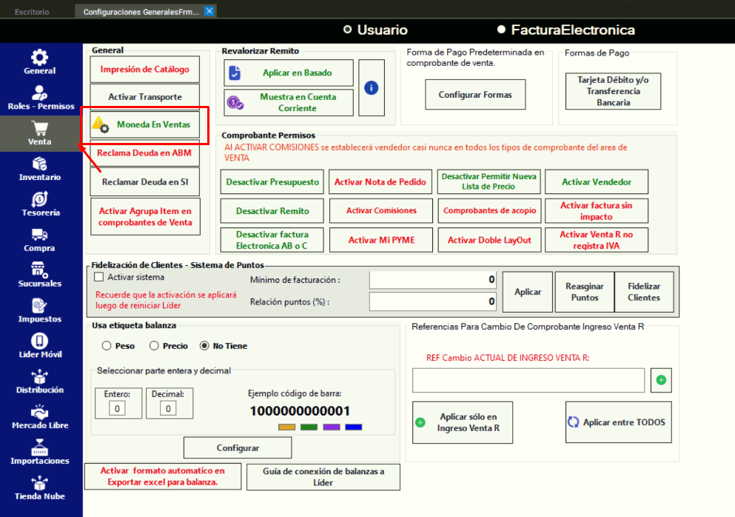Select the Inventario sidebar icon
The height and width of the screenshot is (517, 735).
pyautogui.click(x=39, y=168)
